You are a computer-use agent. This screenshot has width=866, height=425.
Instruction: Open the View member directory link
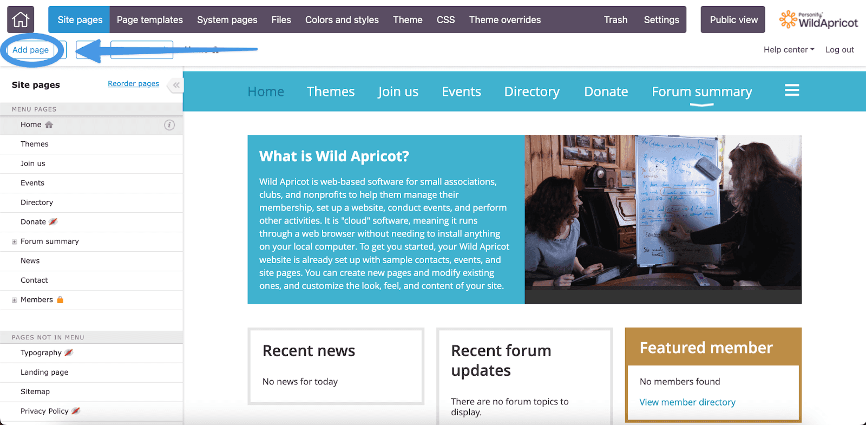687,402
